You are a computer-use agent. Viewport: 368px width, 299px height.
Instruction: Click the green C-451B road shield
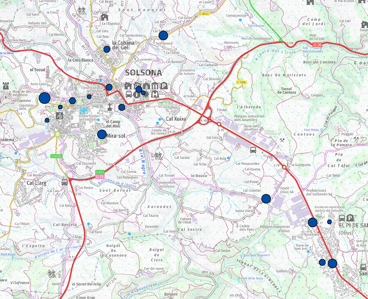click(56, 156)
